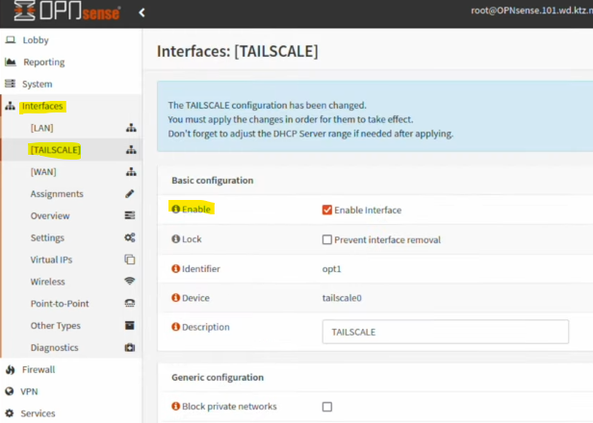Collapse the Interfaces menu section
This screenshot has height=423, width=593.
(x=42, y=106)
